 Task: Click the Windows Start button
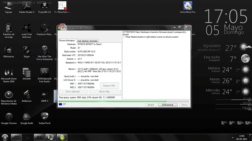(5, 137)
